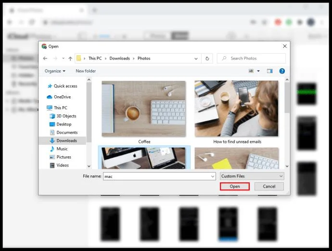Create a New folder

(x=86, y=71)
